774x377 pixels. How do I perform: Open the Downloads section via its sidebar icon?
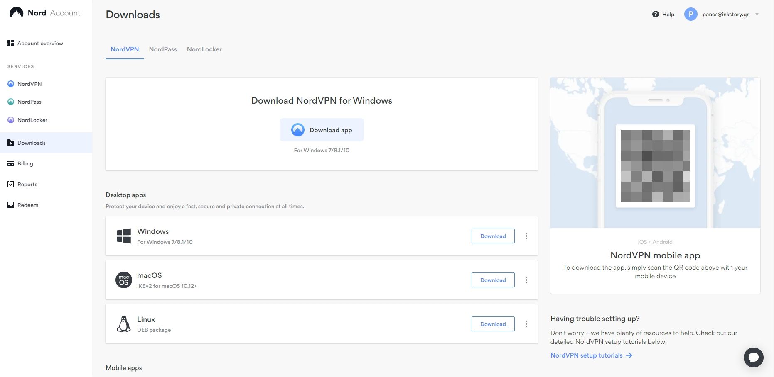(11, 143)
